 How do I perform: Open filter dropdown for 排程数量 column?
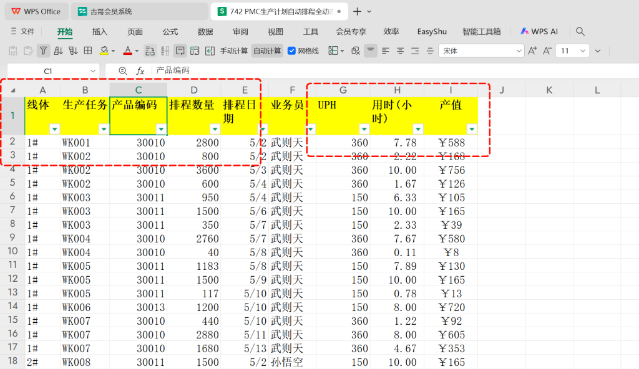pyautogui.click(x=215, y=129)
